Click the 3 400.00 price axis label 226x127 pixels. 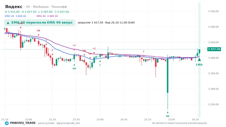[213, 58]
